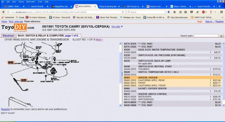Open the Adblock Plus ABP icon
This screenshot has height=122, width=225.
click(203, 12)
